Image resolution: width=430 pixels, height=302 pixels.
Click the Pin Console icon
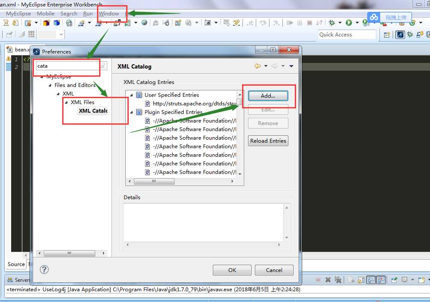pos(394,280)
